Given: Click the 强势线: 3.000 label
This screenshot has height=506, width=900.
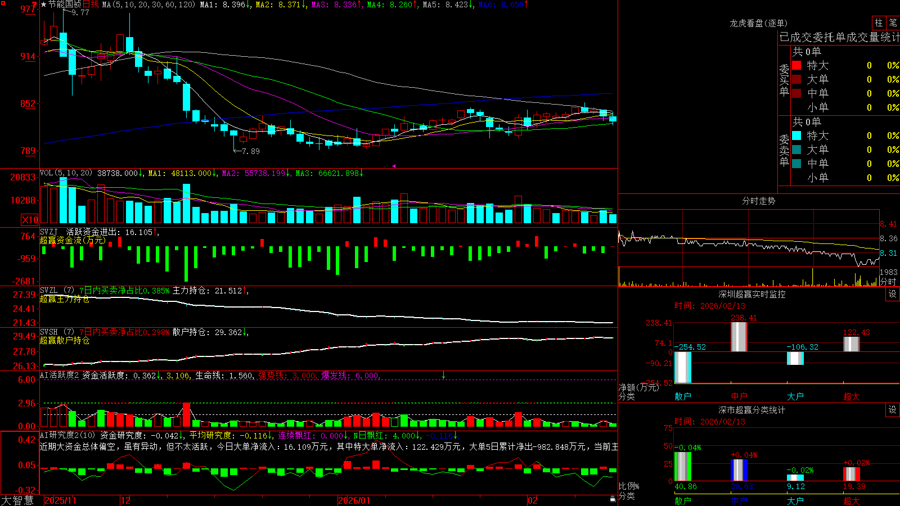Looking at the screenshot, I should 287,376.
